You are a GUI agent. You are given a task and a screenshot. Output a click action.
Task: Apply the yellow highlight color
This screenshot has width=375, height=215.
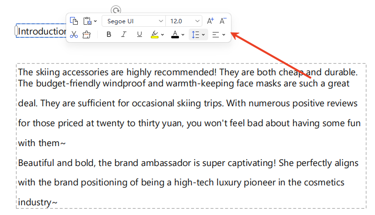coord(155,34)
